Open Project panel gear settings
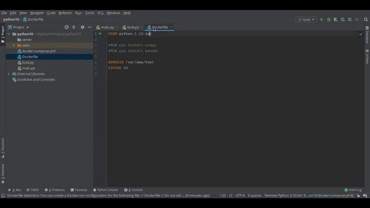 tap(82, 27)
